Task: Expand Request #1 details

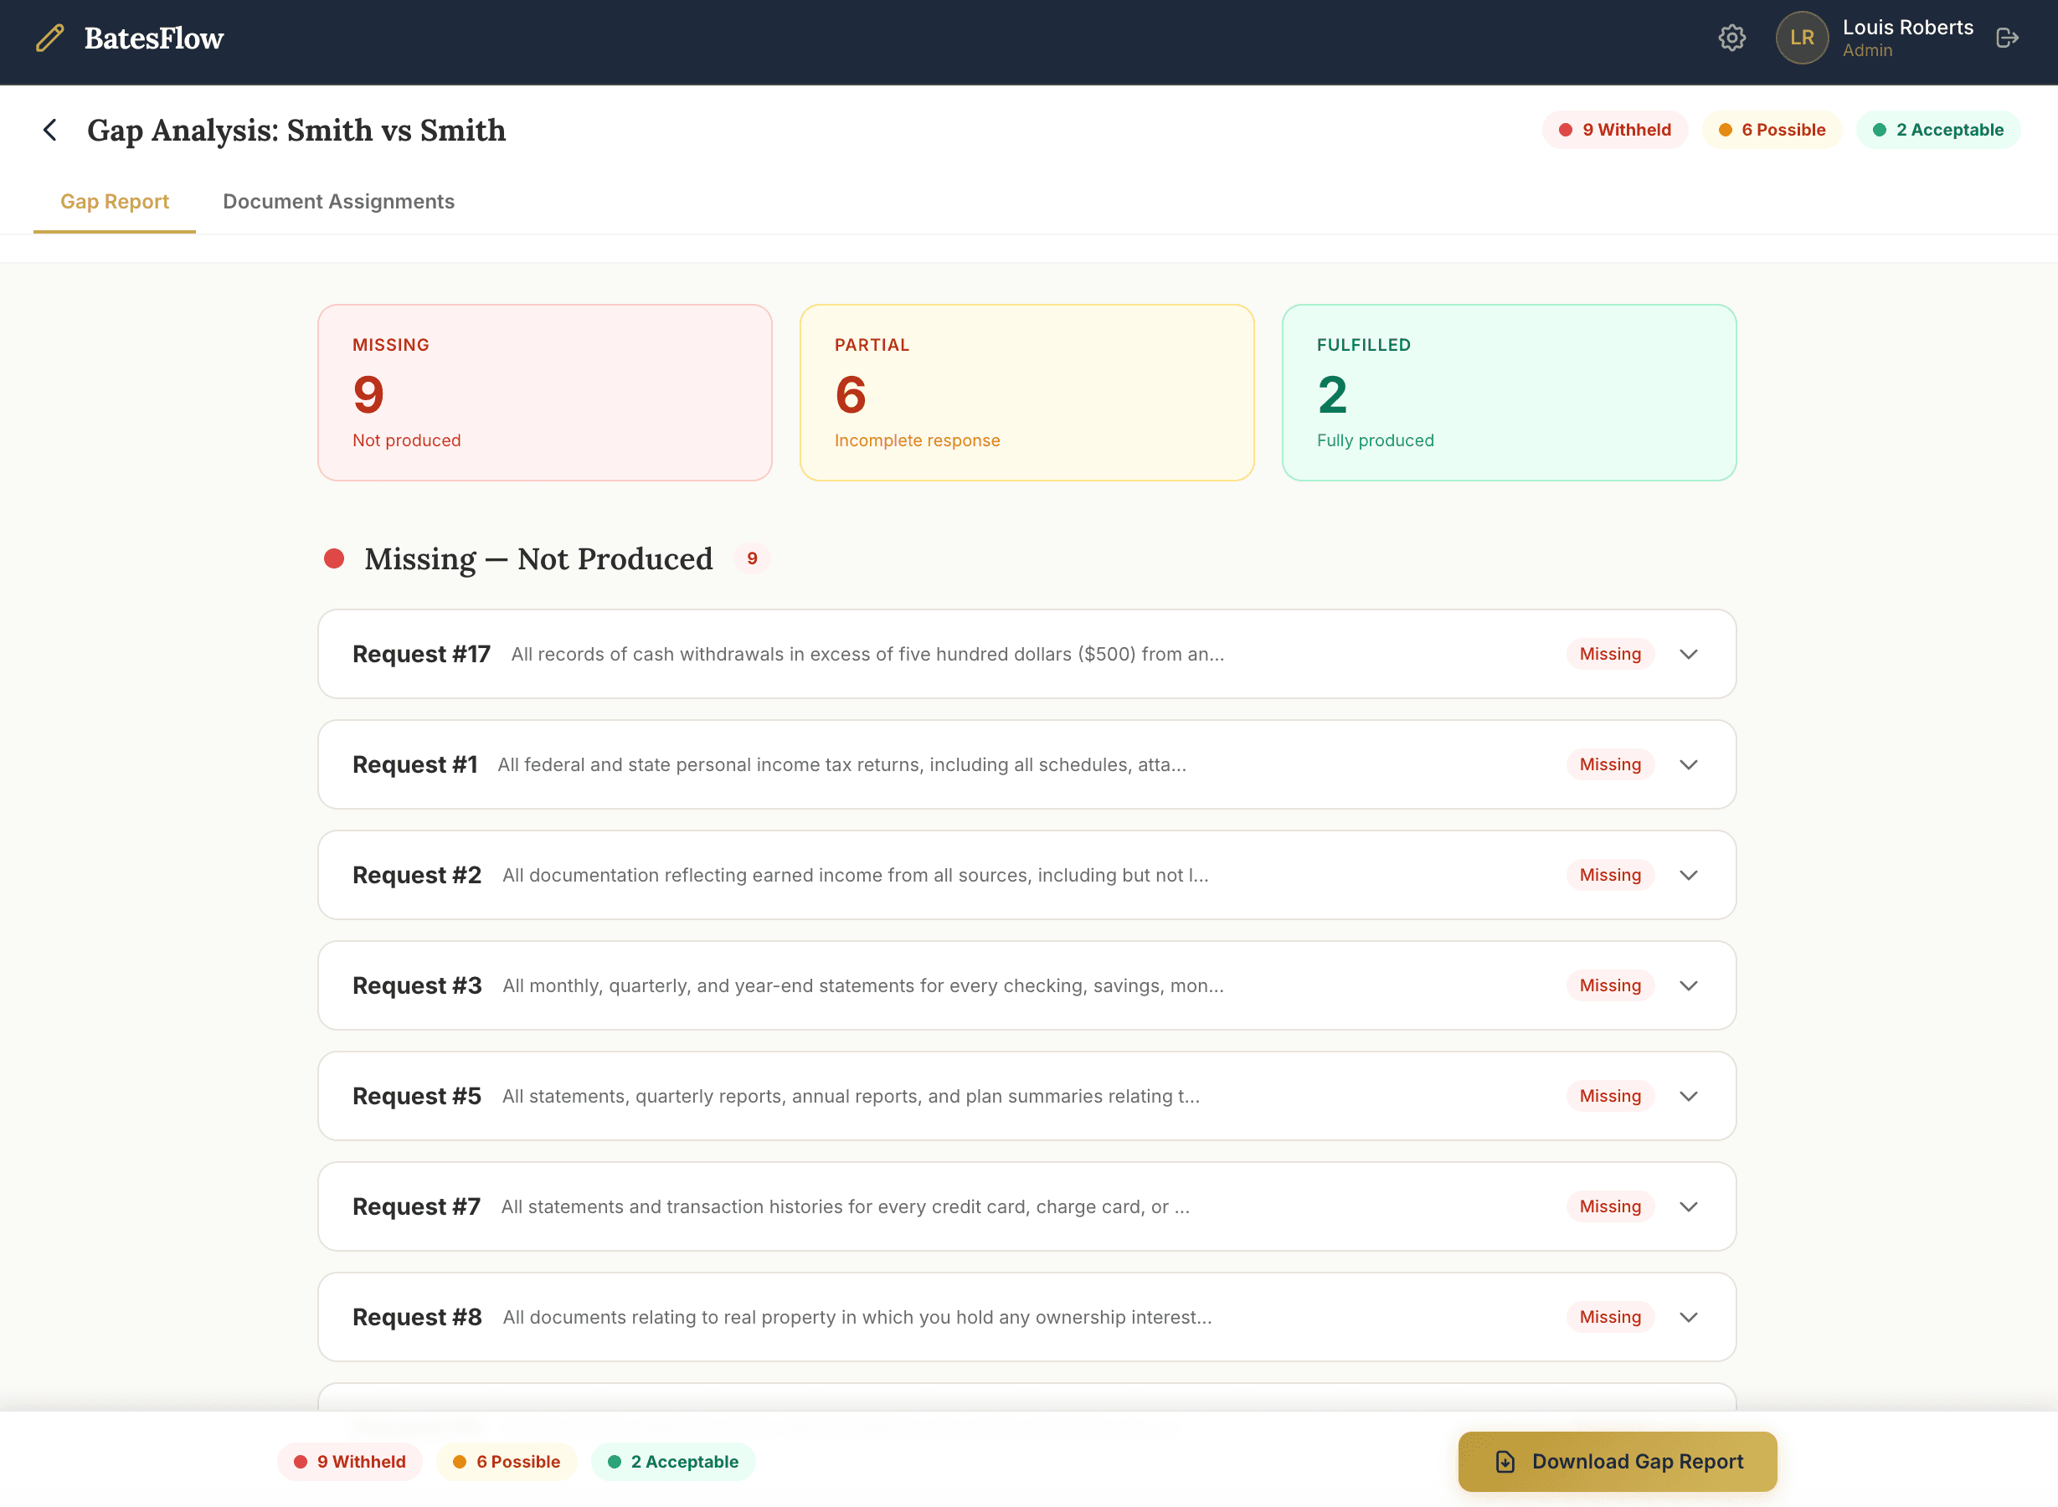Action: click(1689, 764)
